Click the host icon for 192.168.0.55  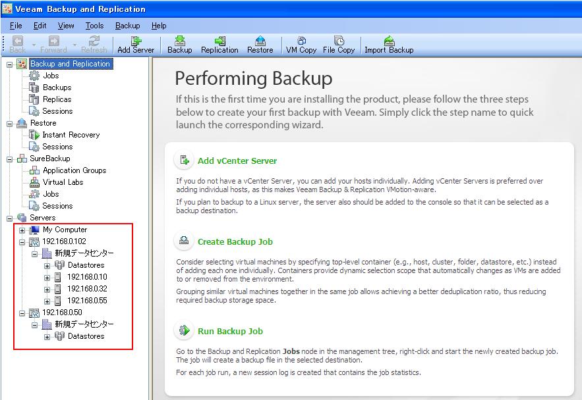(x=57, y=301)
